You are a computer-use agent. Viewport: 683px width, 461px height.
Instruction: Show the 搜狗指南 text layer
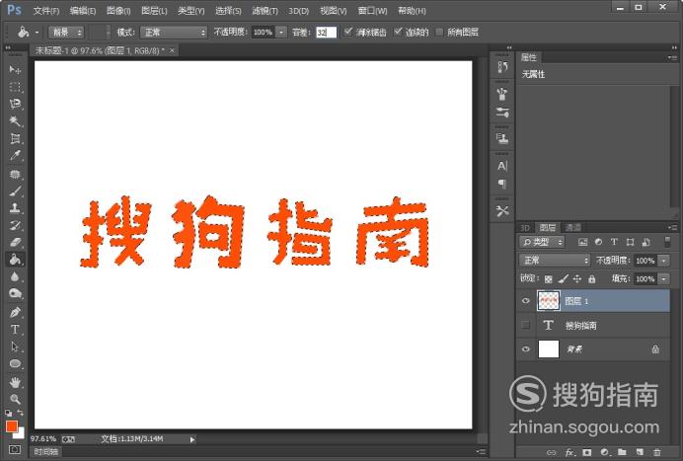pyautogui.click(x=526, y=325)
